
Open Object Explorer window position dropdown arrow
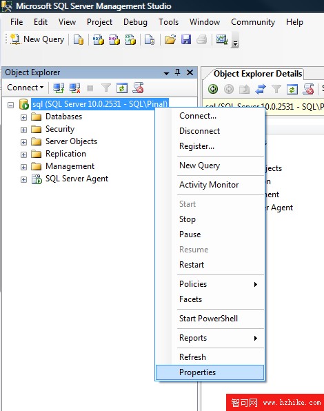166,73
